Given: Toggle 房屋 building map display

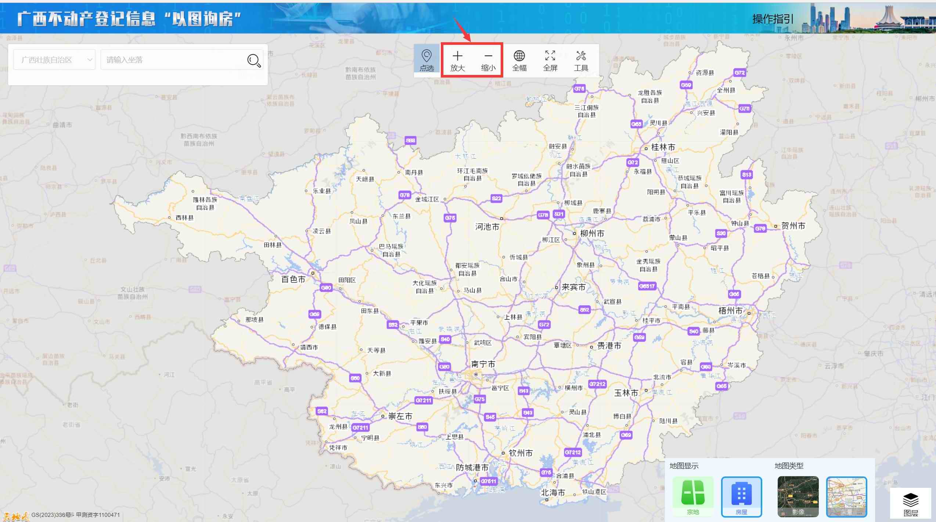Looking at the screenshot, I should click(741, 496).
